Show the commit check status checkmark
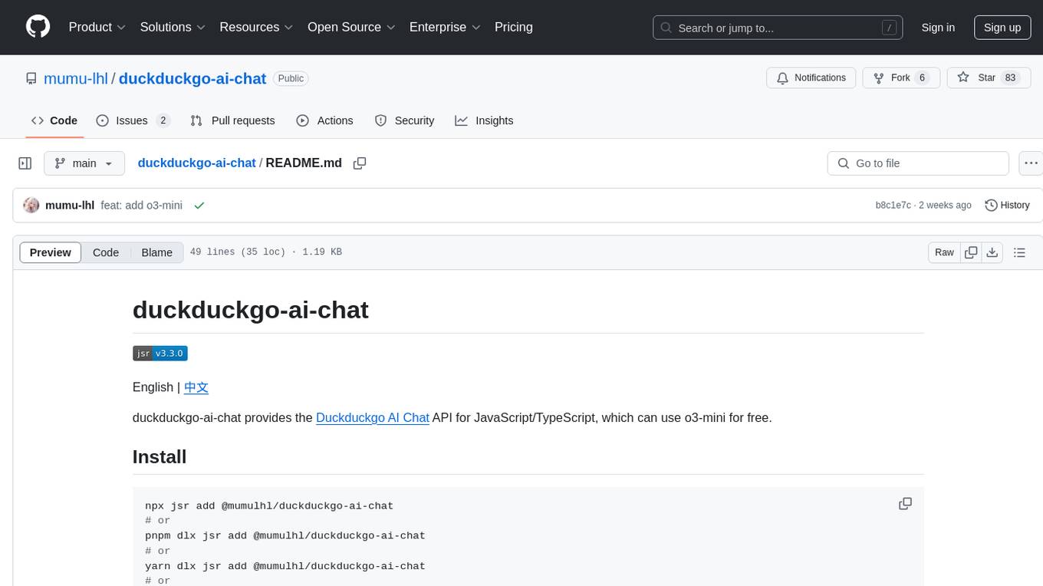Image resolution: width=1043 pixels, height=586 pixels. click(199, 206)
